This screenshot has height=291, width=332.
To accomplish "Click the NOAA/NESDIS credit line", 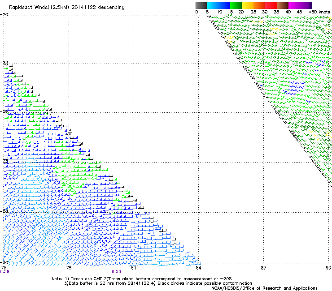I will 264,288.
